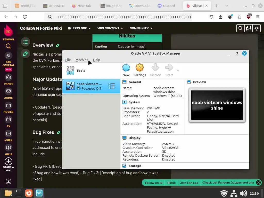Open Games in Fandom sidebar
264x198 pixels.
(x=8, y=79)
